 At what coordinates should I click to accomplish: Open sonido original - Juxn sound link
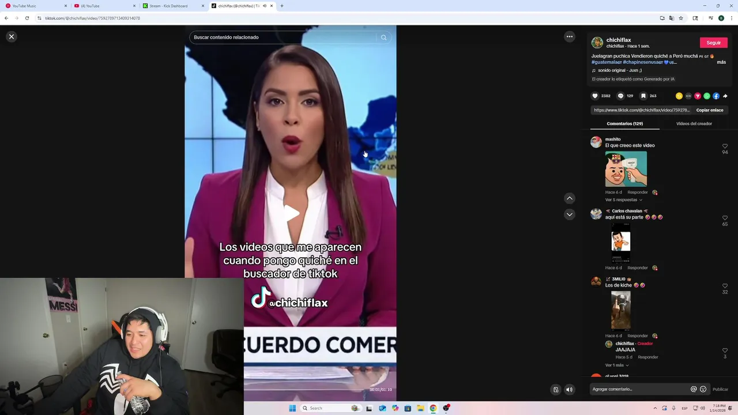(x=620, y=70)
